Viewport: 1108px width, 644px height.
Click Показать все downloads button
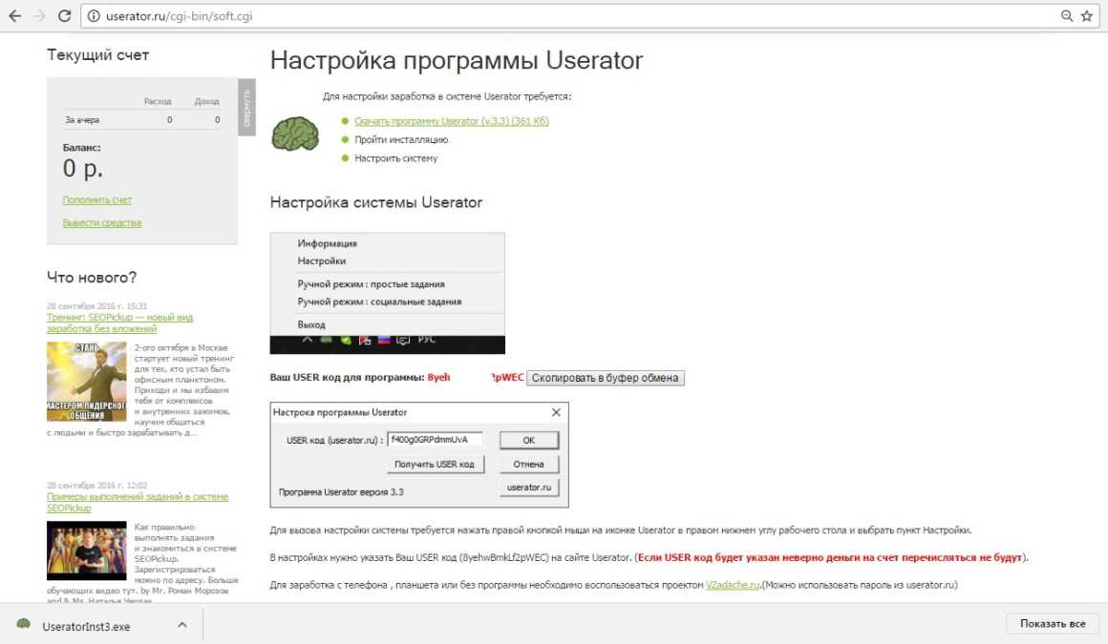pyautogui.click(x=1052, y=624)
